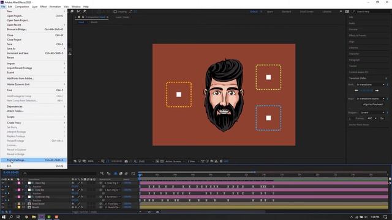
Task: Open the 1 View layout dropdown
Action: pyautogui.click(x=193, y=161)
